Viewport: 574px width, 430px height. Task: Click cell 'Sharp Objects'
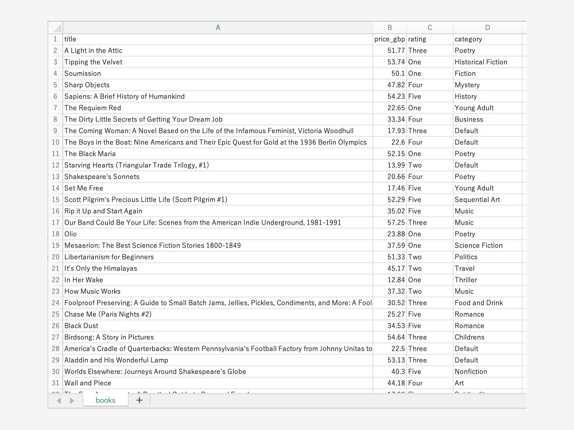point(218,85)
